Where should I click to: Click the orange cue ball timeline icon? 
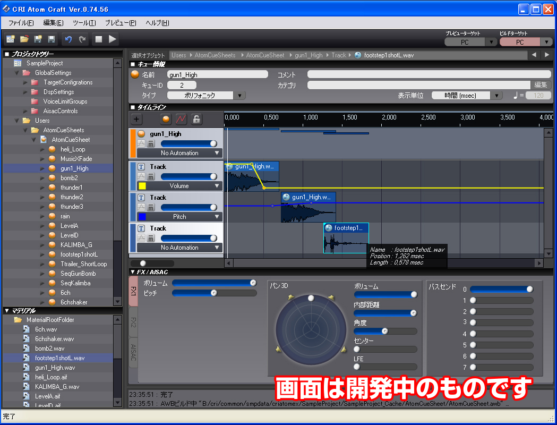(x=166, y=119)
